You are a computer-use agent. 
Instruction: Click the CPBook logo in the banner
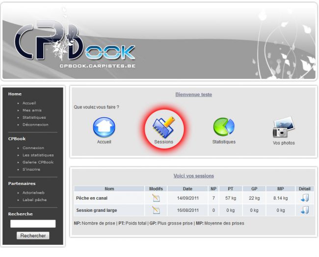coord(75,40)
